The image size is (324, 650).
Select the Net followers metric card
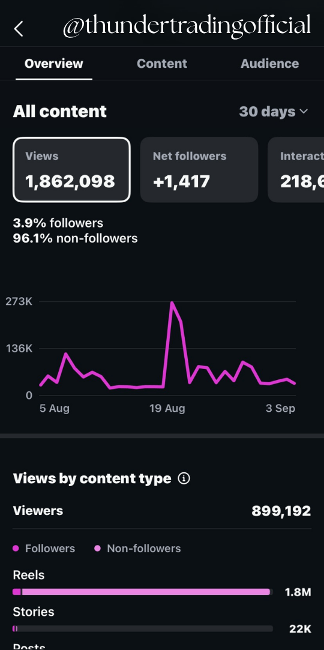coord(199,169)
